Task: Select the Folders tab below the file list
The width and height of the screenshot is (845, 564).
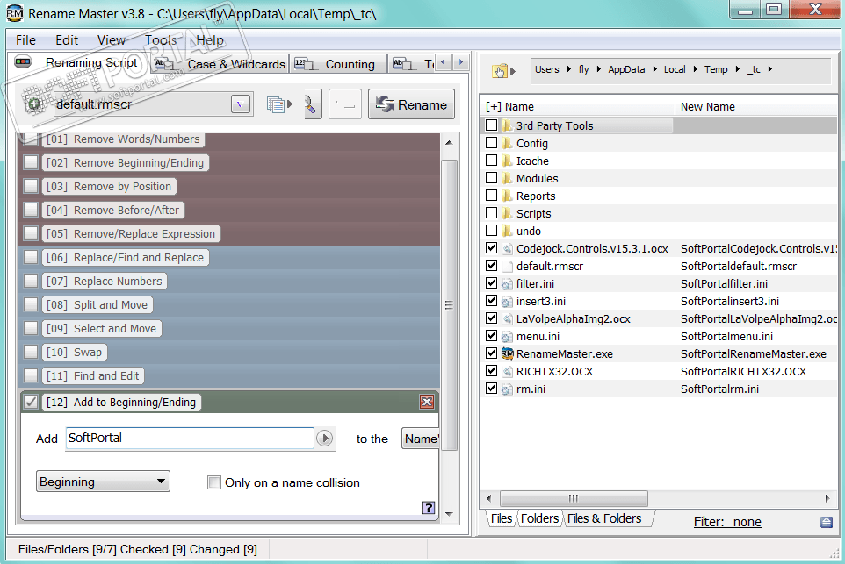Action: [x=539, y=518]
